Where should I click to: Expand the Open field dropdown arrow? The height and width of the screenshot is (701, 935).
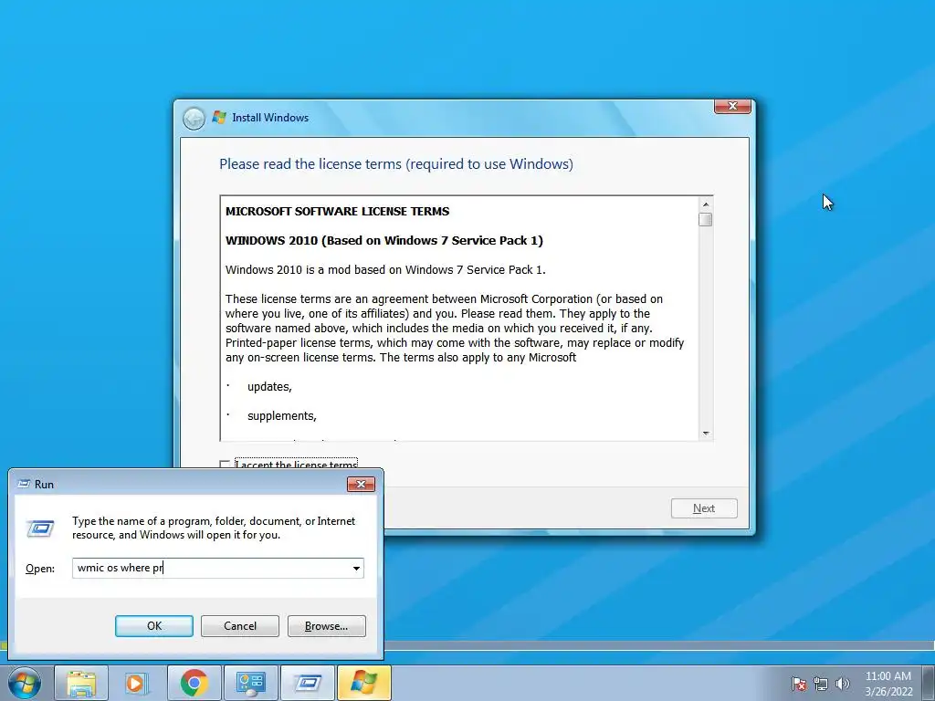[x=356, y=568]
